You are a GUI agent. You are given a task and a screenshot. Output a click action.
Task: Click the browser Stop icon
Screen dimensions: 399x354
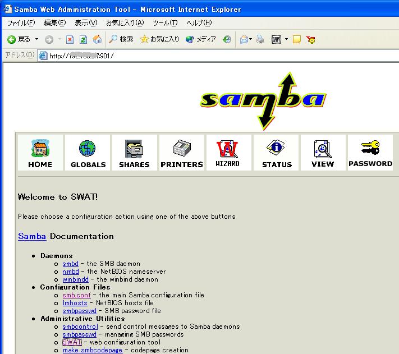(x=70, y=39)
